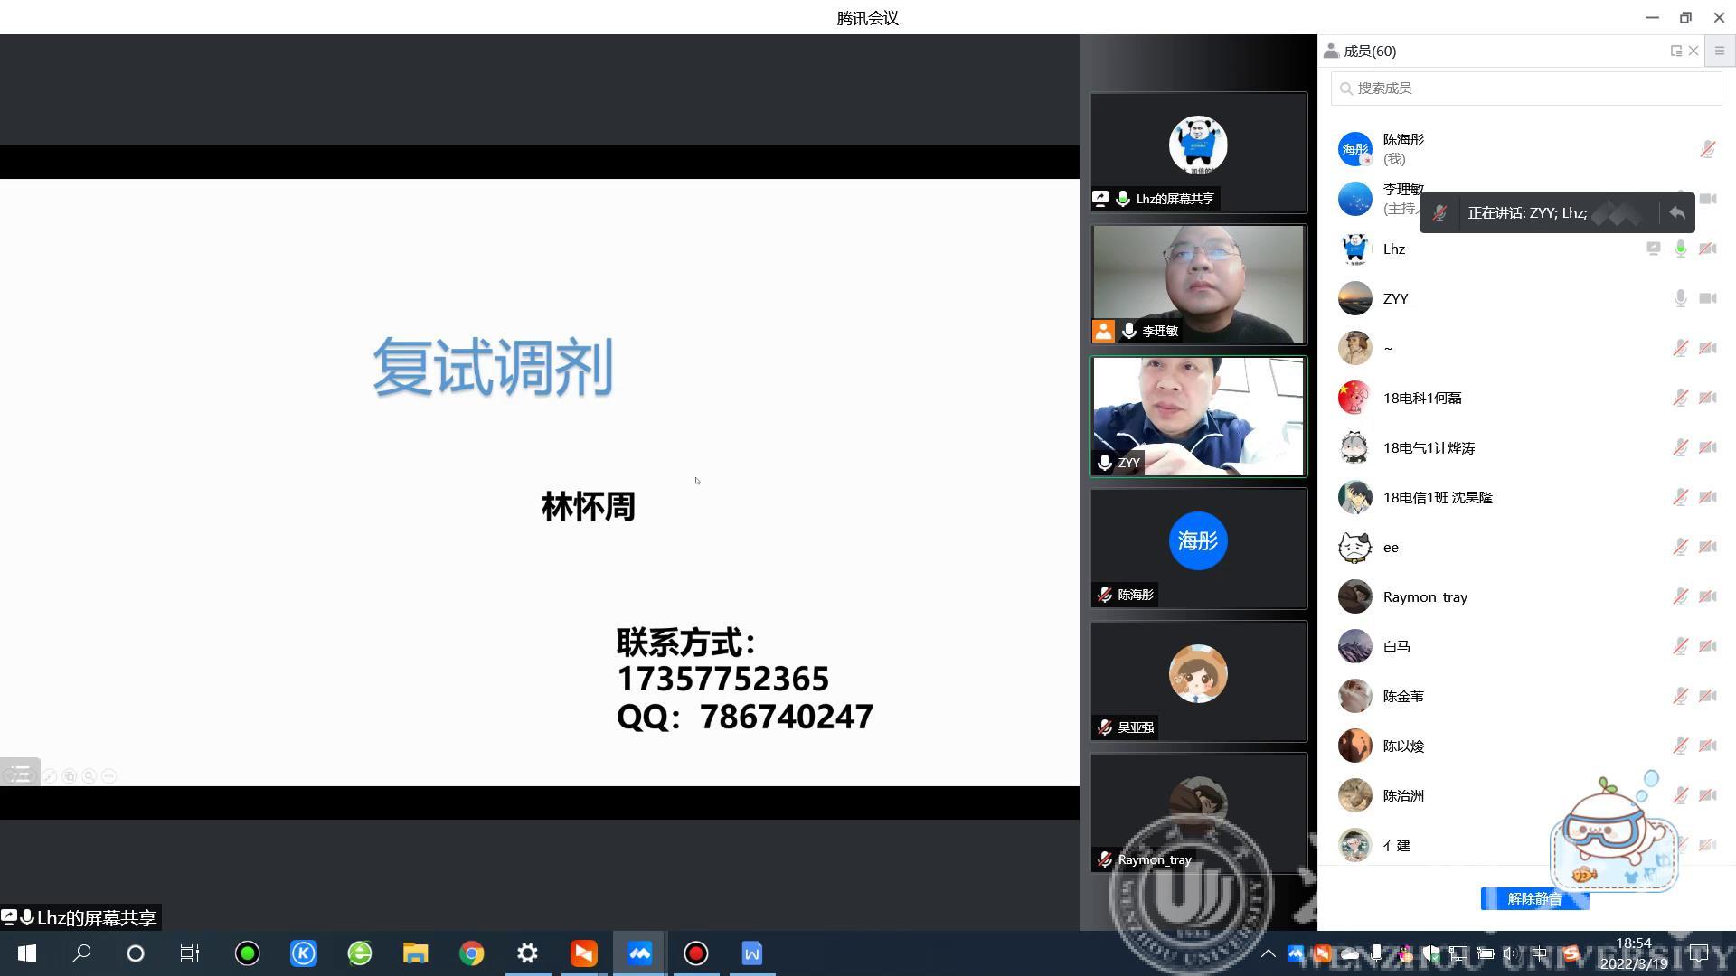Screen dimensions: 1736x976
Task: Click the 解除静音 unmute button
Action: [x=1534, y=898]
